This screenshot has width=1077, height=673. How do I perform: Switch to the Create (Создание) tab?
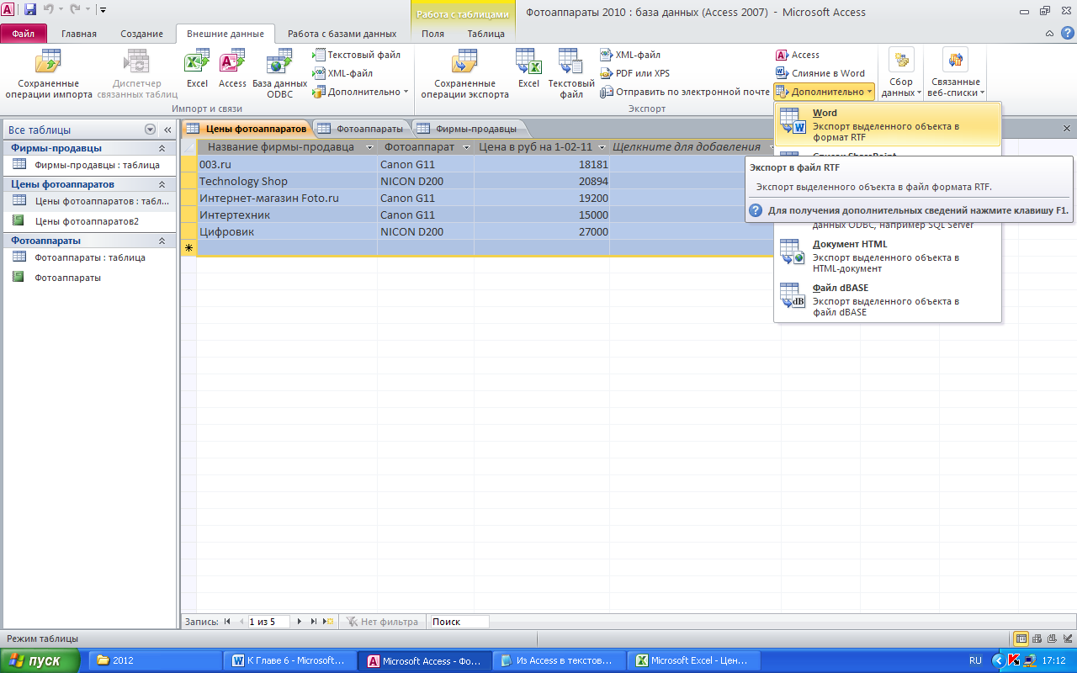[x=141, y=34]
